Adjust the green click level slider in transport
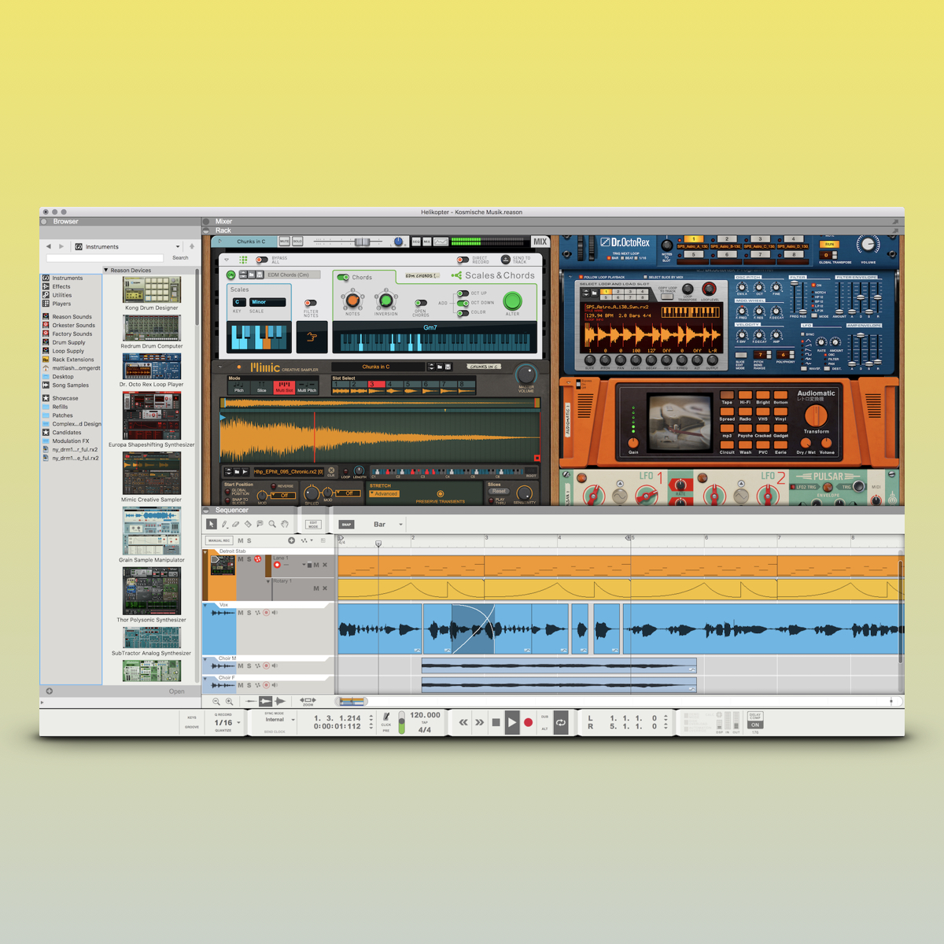 401,722
